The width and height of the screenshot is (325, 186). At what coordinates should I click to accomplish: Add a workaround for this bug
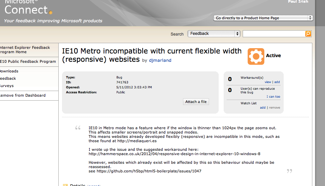click(277, 82)
